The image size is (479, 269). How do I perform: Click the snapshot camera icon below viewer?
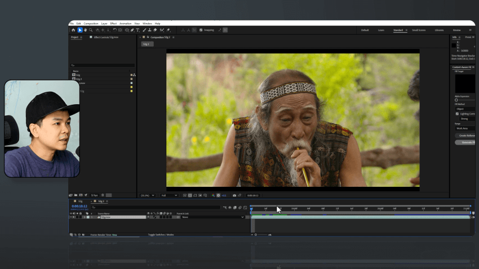click(234, 195)
